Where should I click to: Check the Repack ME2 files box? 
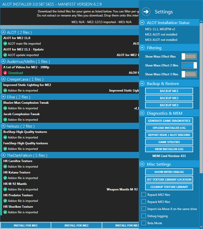coord(144,195)
